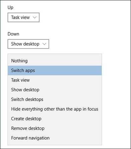This screenshot has width=131, height=149.
Task: Pick the Forward navigation option
Action: (55, 138)
